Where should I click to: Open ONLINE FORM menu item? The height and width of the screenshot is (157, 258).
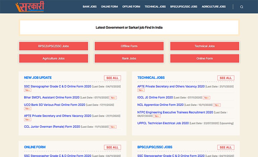[x=110, y=7]
